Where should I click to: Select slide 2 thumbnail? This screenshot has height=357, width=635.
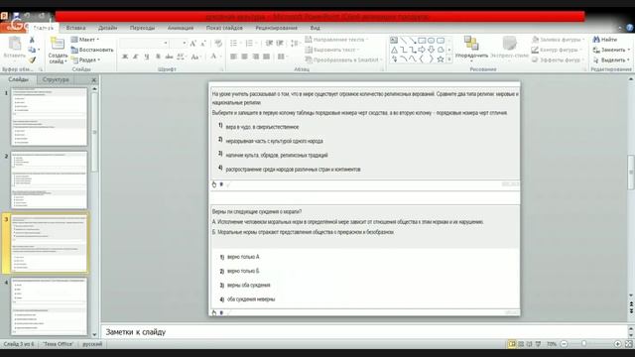tap(49, 180)
